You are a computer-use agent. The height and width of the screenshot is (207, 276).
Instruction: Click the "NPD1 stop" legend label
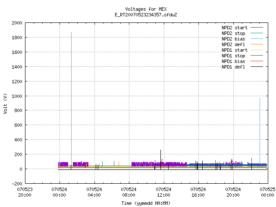click(x=233, y=56)
